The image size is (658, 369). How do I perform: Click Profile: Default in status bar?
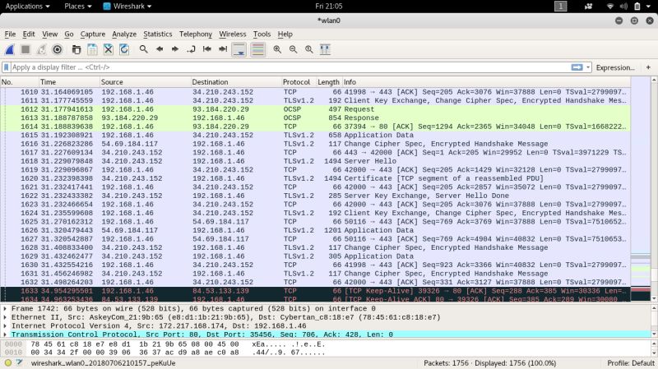631,363
